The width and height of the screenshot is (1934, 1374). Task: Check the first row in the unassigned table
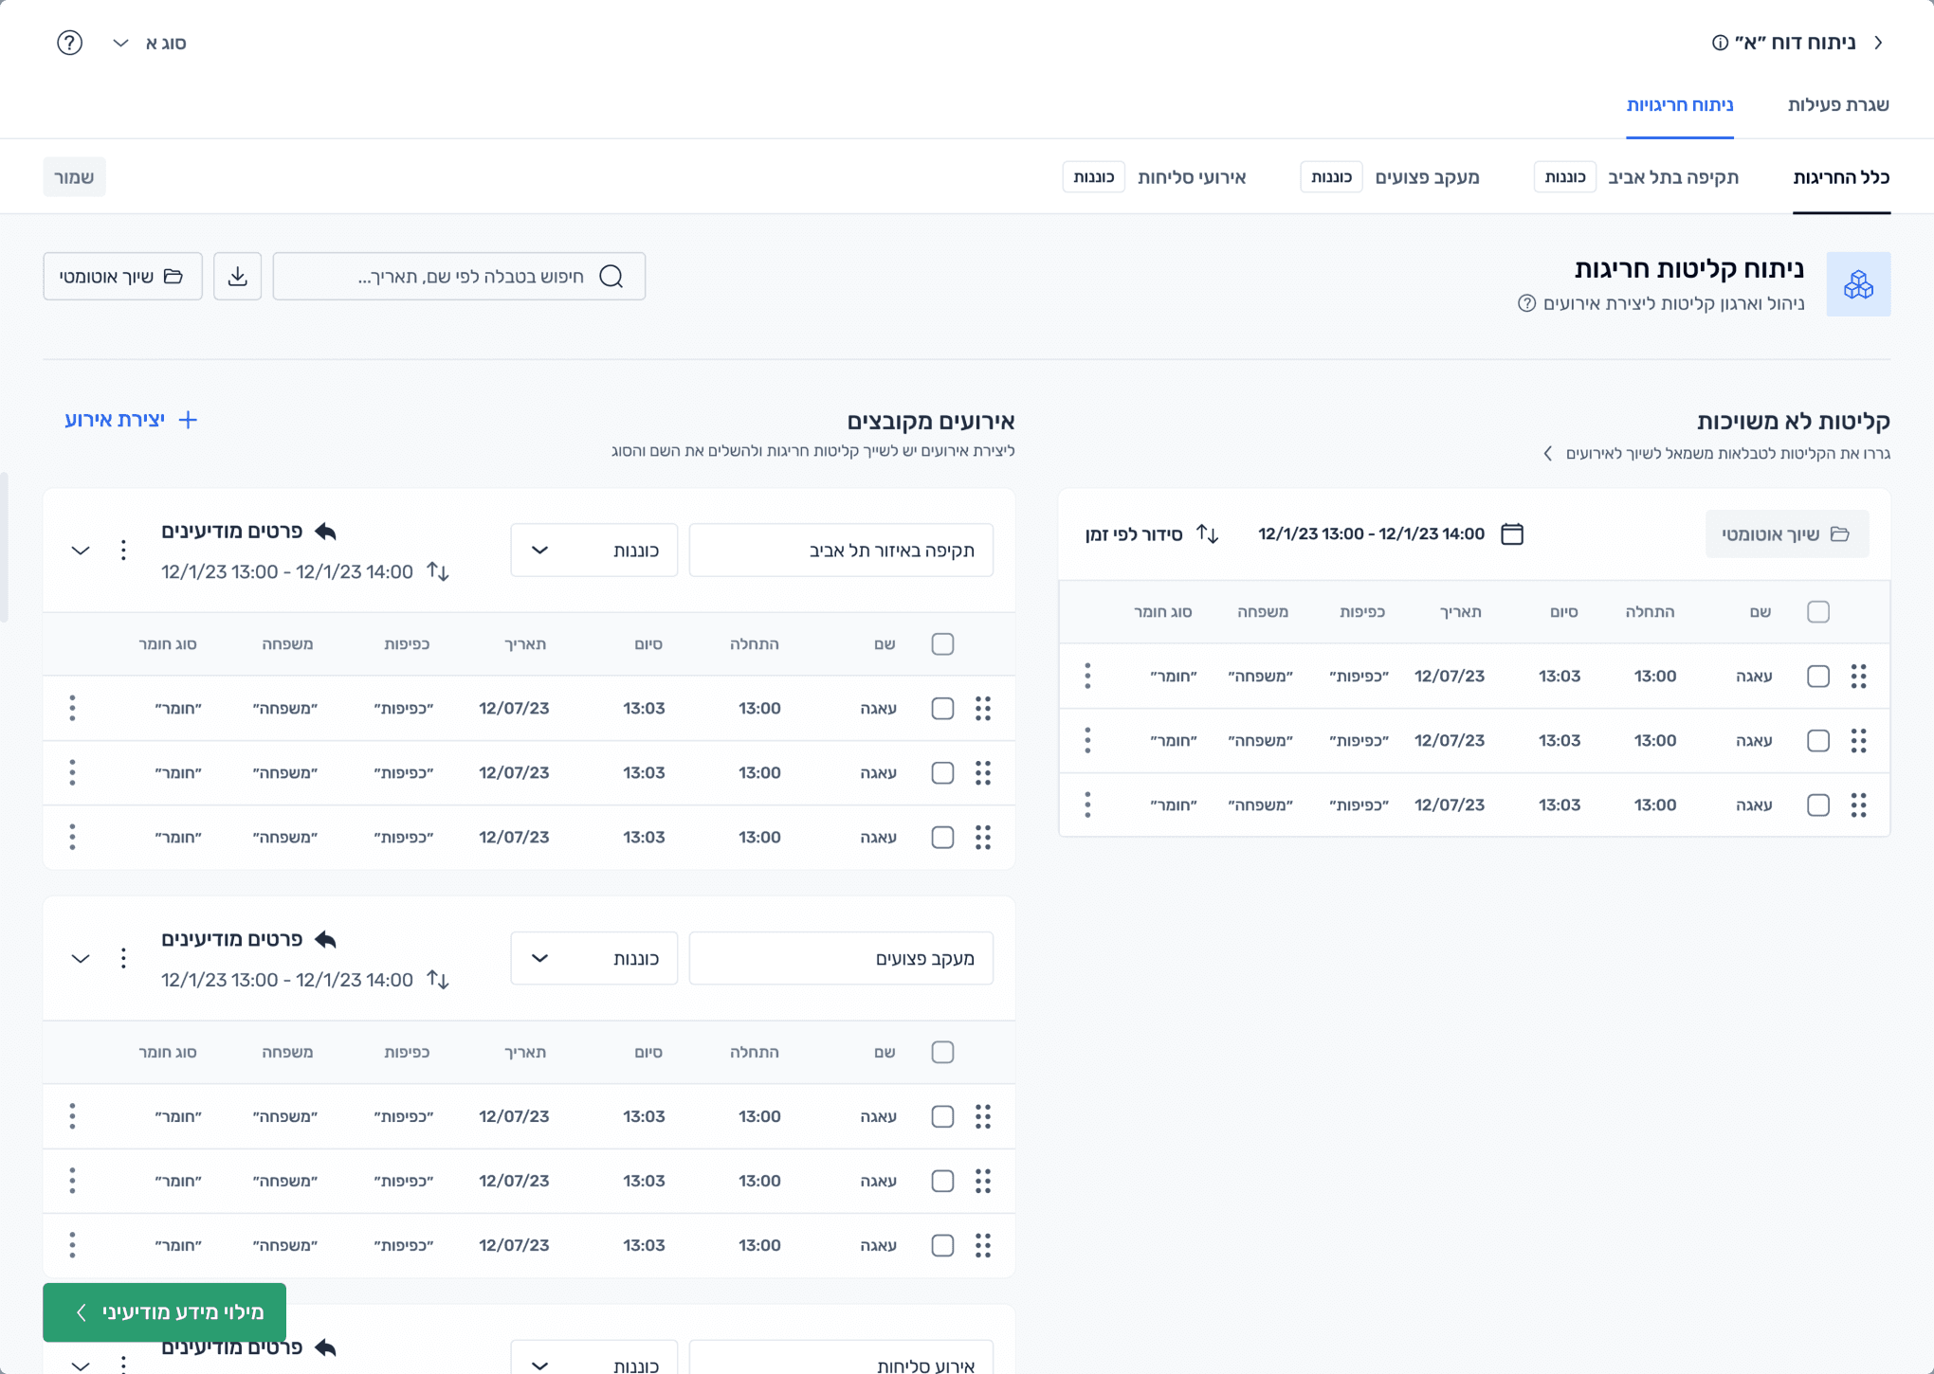pyautogui.click(x=1817, y=676)
